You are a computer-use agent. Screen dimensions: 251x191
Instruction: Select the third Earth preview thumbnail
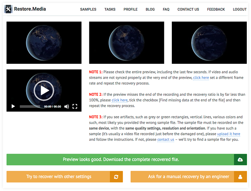tap(209, 43)
